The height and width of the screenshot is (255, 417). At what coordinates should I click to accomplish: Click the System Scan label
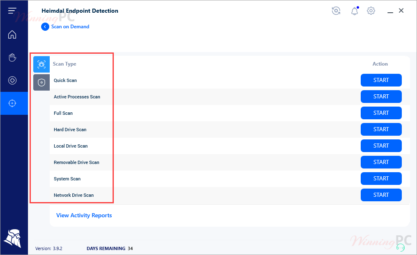67,179
